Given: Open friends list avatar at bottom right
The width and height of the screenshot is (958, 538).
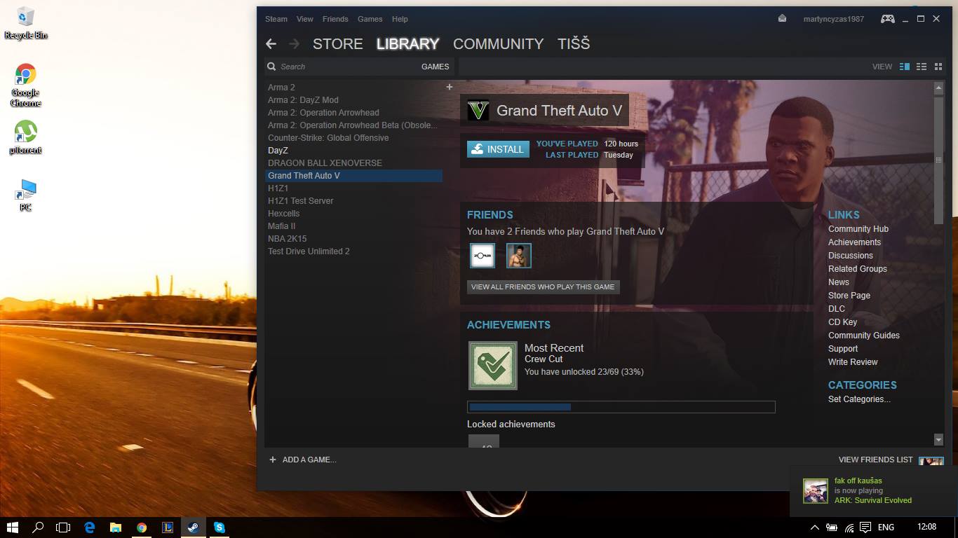Looking at the screenshot, I should click(931, 461).
